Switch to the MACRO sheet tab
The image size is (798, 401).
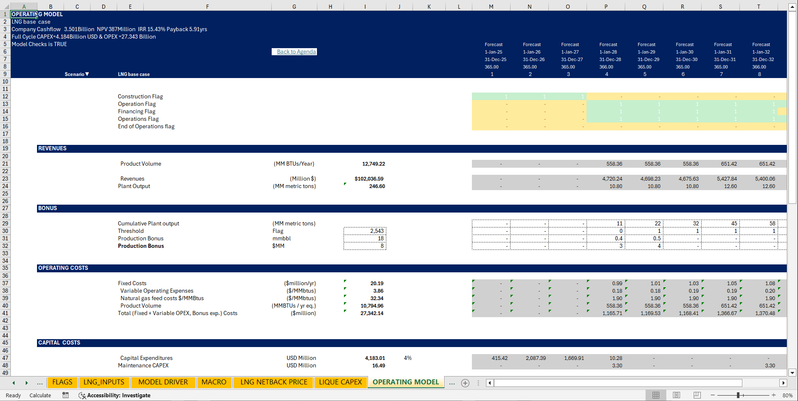[x=214, y=382]
